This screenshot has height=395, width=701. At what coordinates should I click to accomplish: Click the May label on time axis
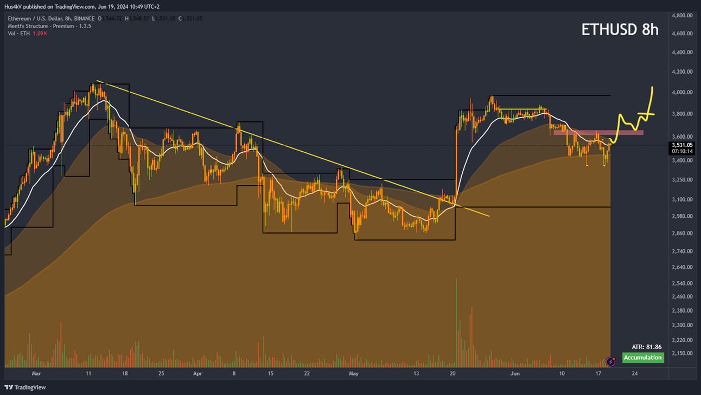tap(354, 373)
